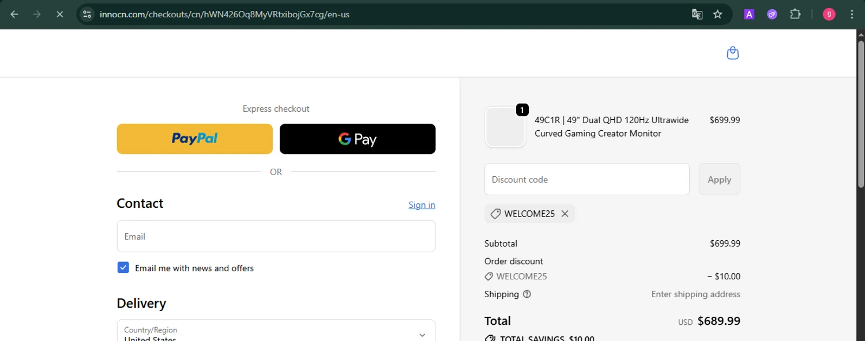Open the extensions puzzle icon

click(795, 14)
